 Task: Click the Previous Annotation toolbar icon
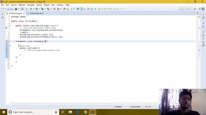[105, 9]
